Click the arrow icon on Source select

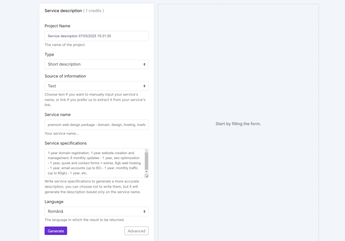[144, 86]
